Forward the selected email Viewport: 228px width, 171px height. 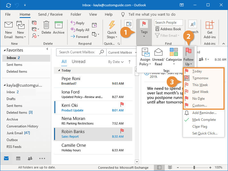click(80, 37)
